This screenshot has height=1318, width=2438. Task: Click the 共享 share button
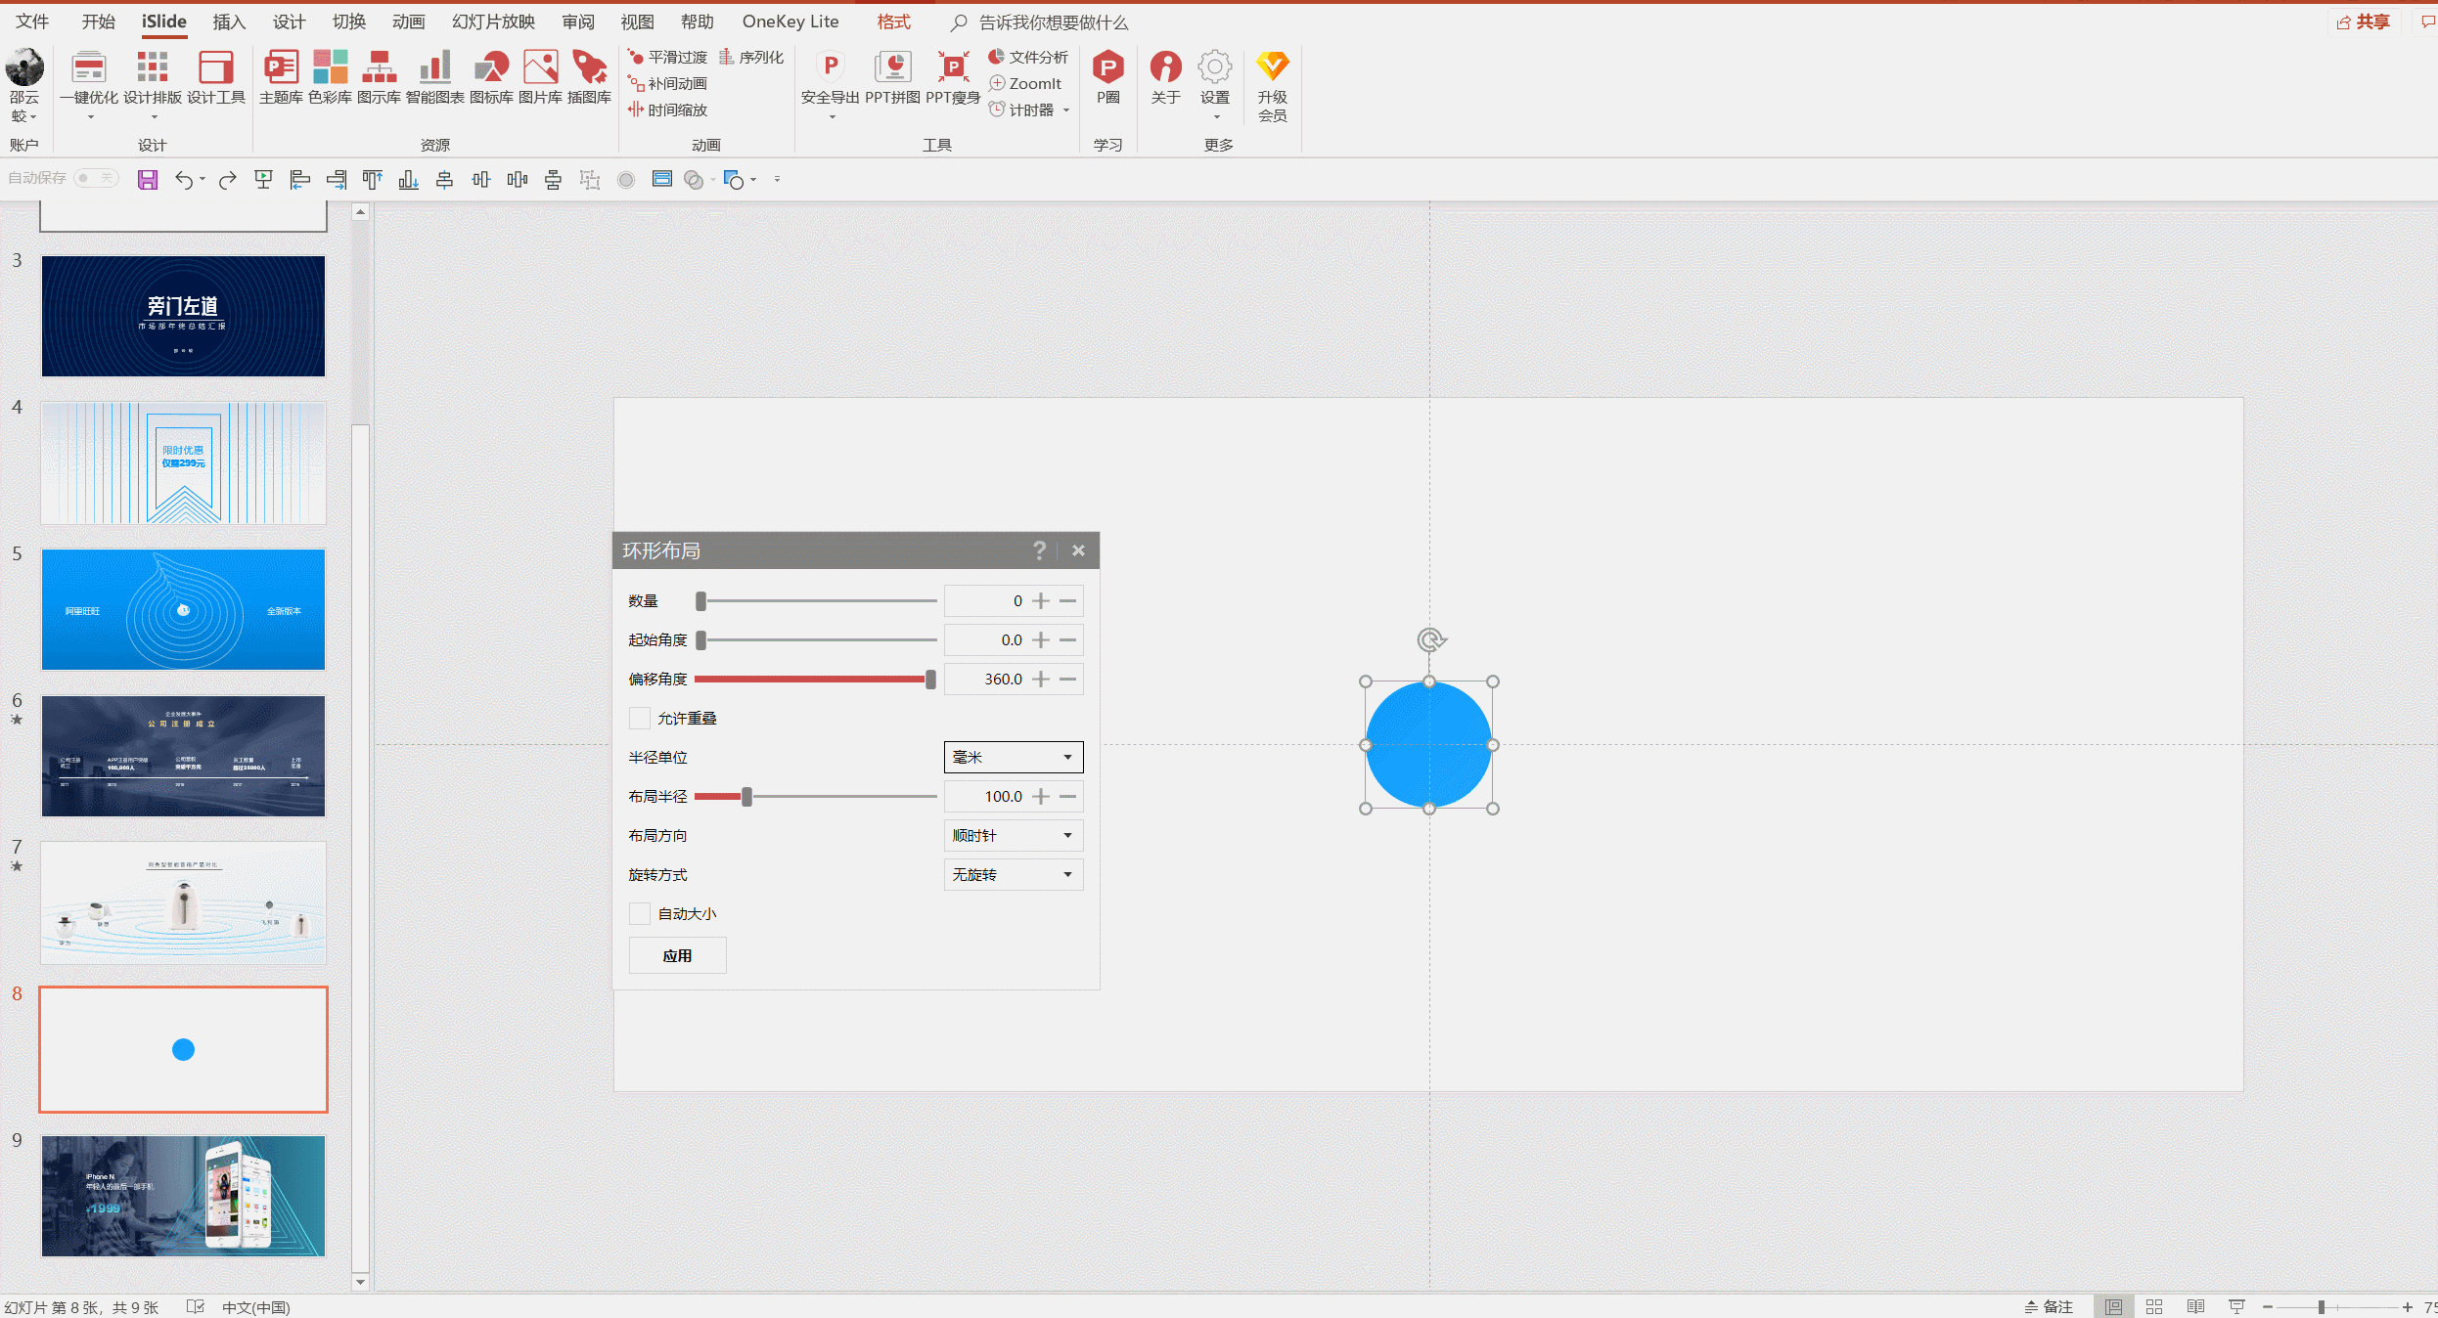[x=2364, y=22]
